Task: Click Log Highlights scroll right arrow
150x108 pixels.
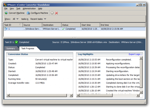Action: pyautogui.click(x=138, y=95)
